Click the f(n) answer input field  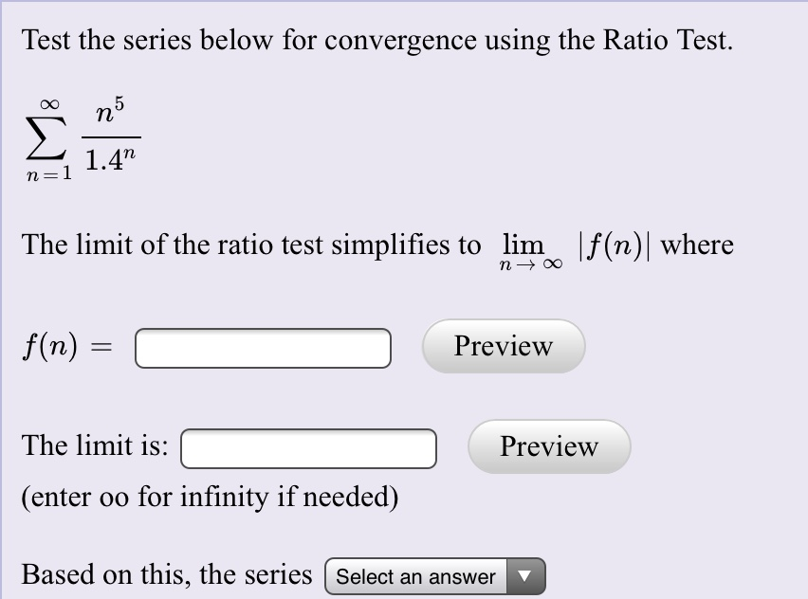click(263, 348)
